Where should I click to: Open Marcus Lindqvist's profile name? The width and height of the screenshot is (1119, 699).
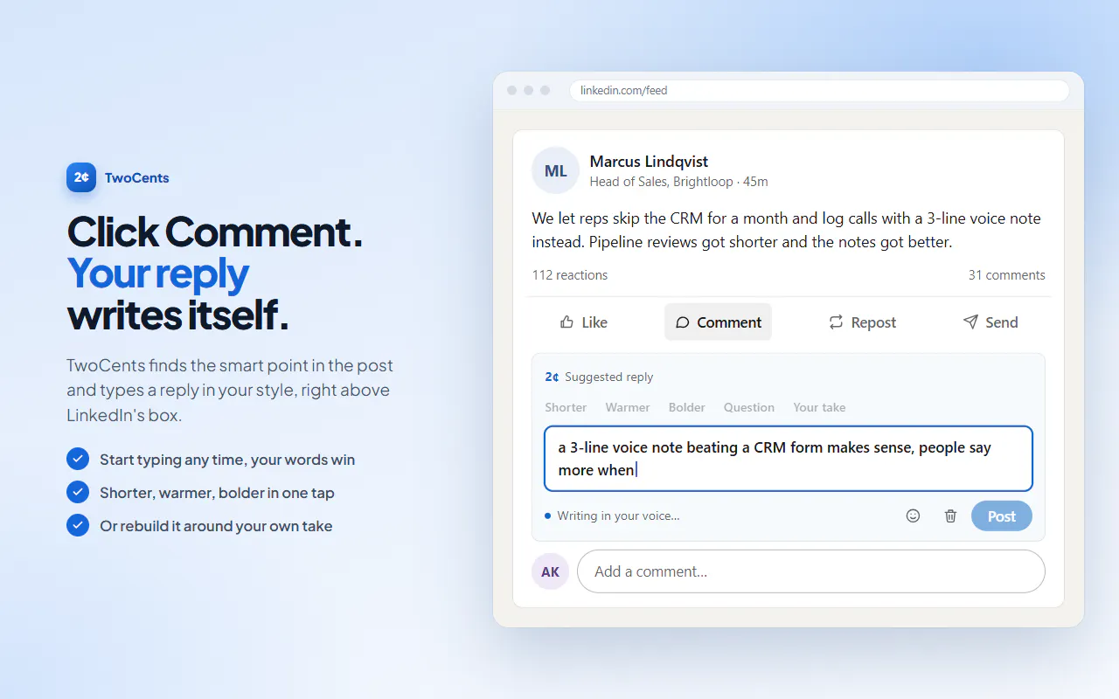coord(649,162)
